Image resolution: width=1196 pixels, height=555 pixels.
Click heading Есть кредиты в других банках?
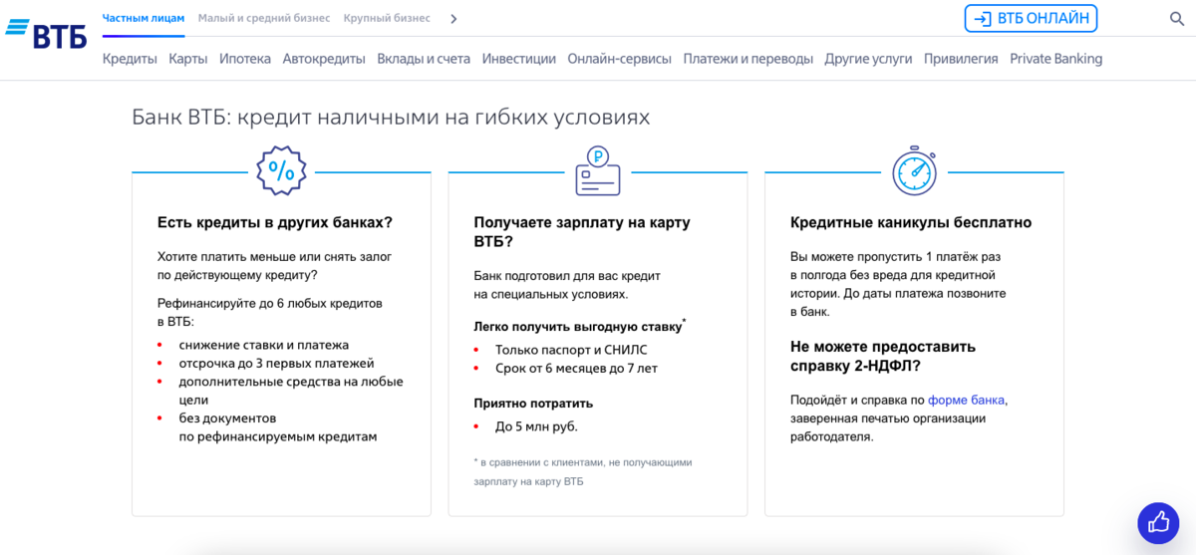(x=275, y=222)
